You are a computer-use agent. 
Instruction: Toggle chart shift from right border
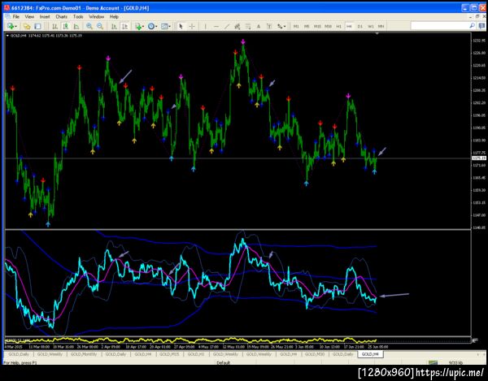(x=124, y=27)
